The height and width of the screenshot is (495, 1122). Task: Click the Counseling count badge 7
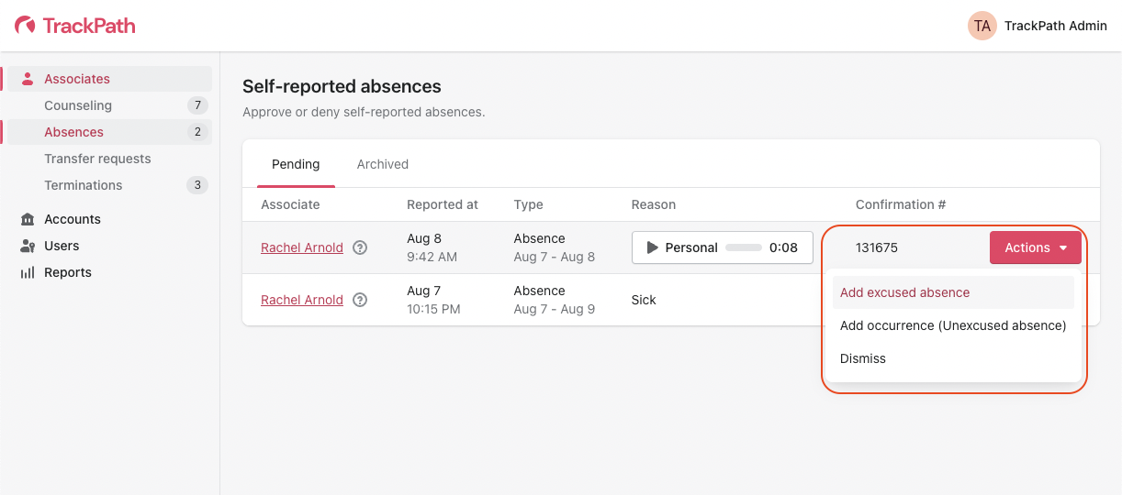point(197,105)
